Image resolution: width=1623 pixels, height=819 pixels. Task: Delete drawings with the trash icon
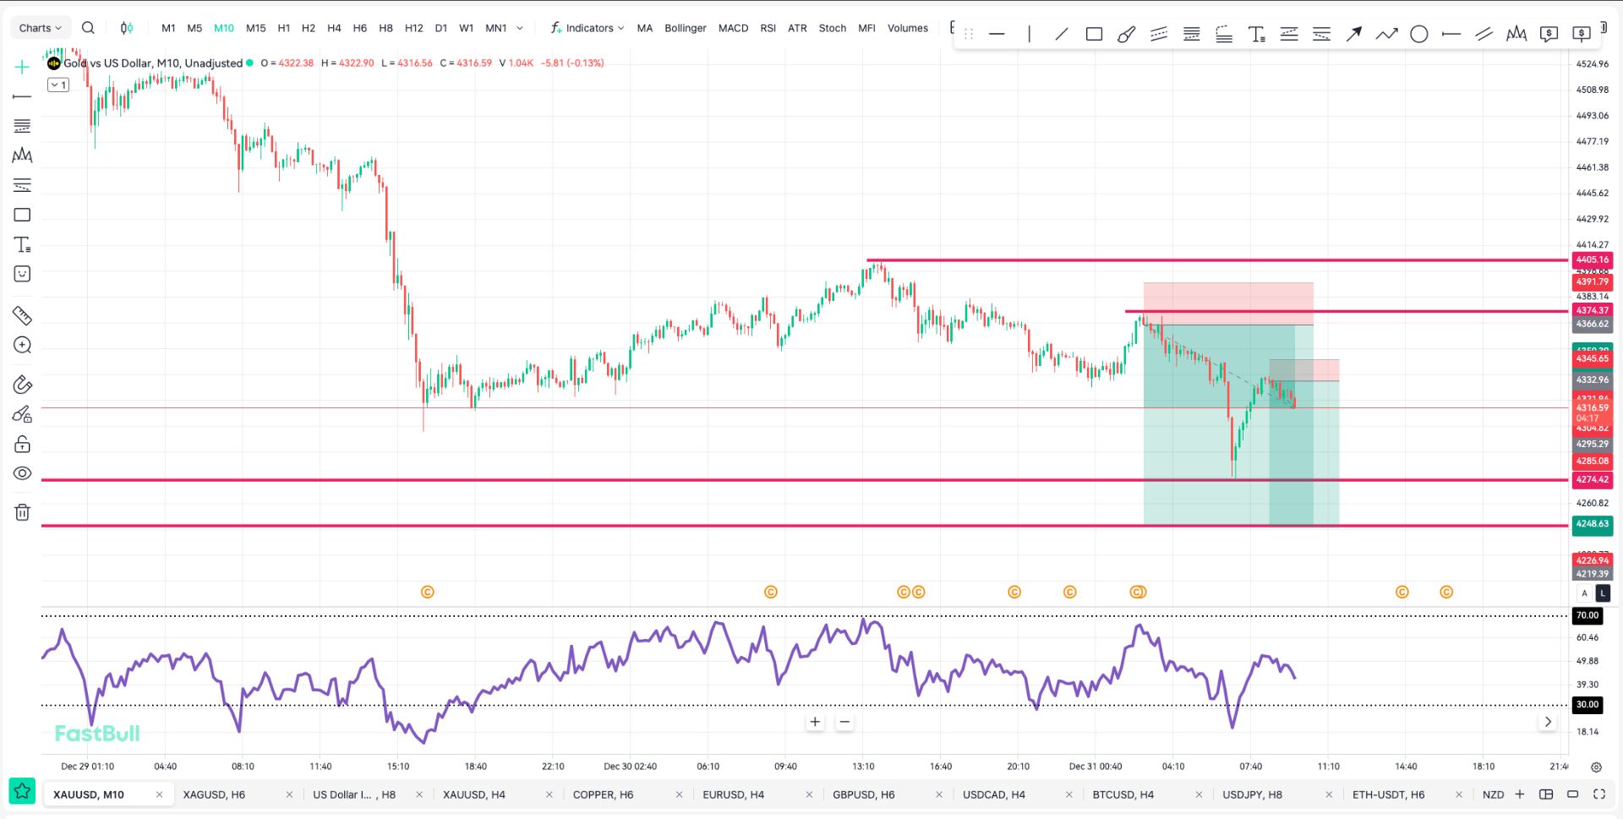tap(22, 512)
